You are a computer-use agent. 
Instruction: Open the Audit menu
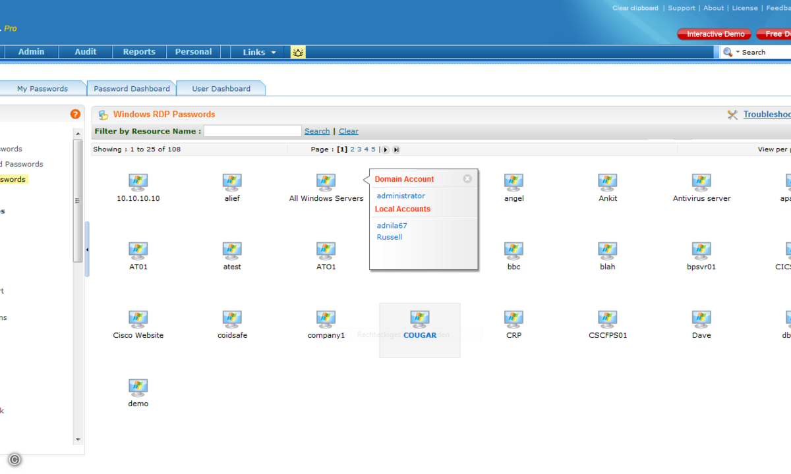pyautogui.click(x=86, y=52)
